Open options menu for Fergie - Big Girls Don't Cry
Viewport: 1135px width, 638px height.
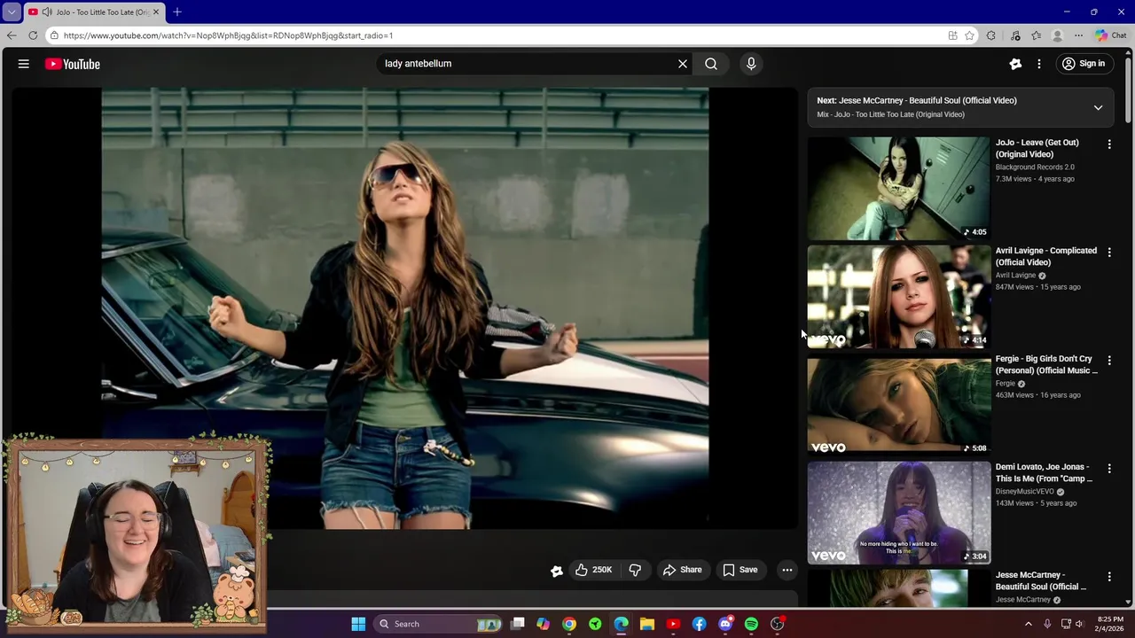point(1108,361)
